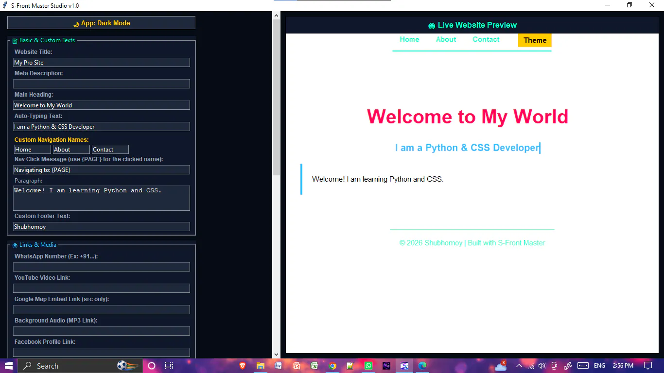Open the notification action center

(647, 366)
